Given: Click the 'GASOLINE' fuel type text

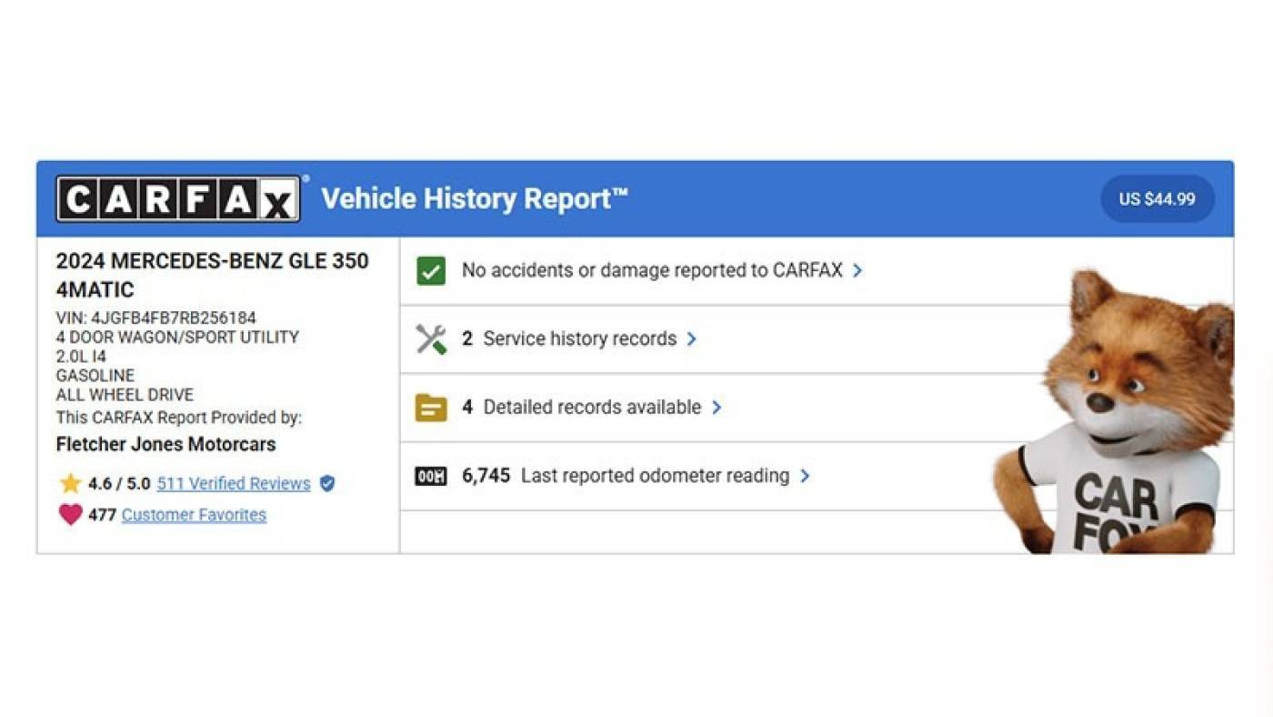Looking at the screenshot, I should pyautogui.click(x=95, y=375).
